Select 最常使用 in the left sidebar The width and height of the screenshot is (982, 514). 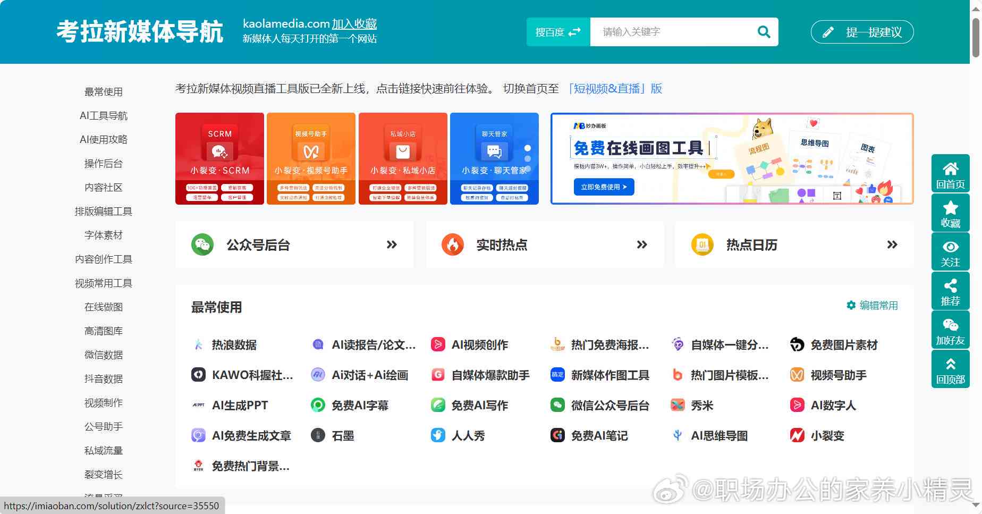tap(104, 91)
